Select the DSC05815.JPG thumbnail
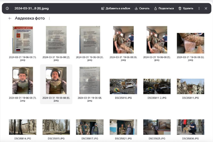The width and height of the screenshot is (213, 142). point(56,127)
